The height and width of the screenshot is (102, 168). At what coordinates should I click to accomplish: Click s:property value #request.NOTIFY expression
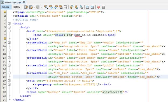coord(80,85)
